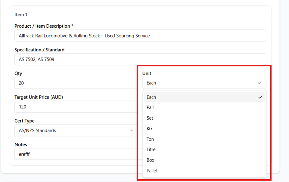The width and height of the screenshot is (289, 182).
Task: Click the Target Unit Price field
Action: click(x=76, y=107)
